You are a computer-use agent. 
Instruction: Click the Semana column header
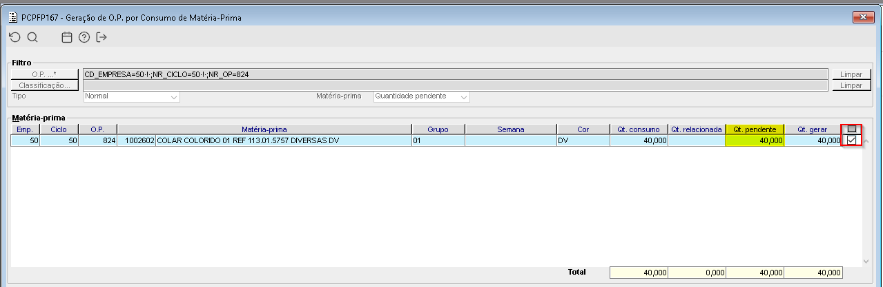point(510,129)
